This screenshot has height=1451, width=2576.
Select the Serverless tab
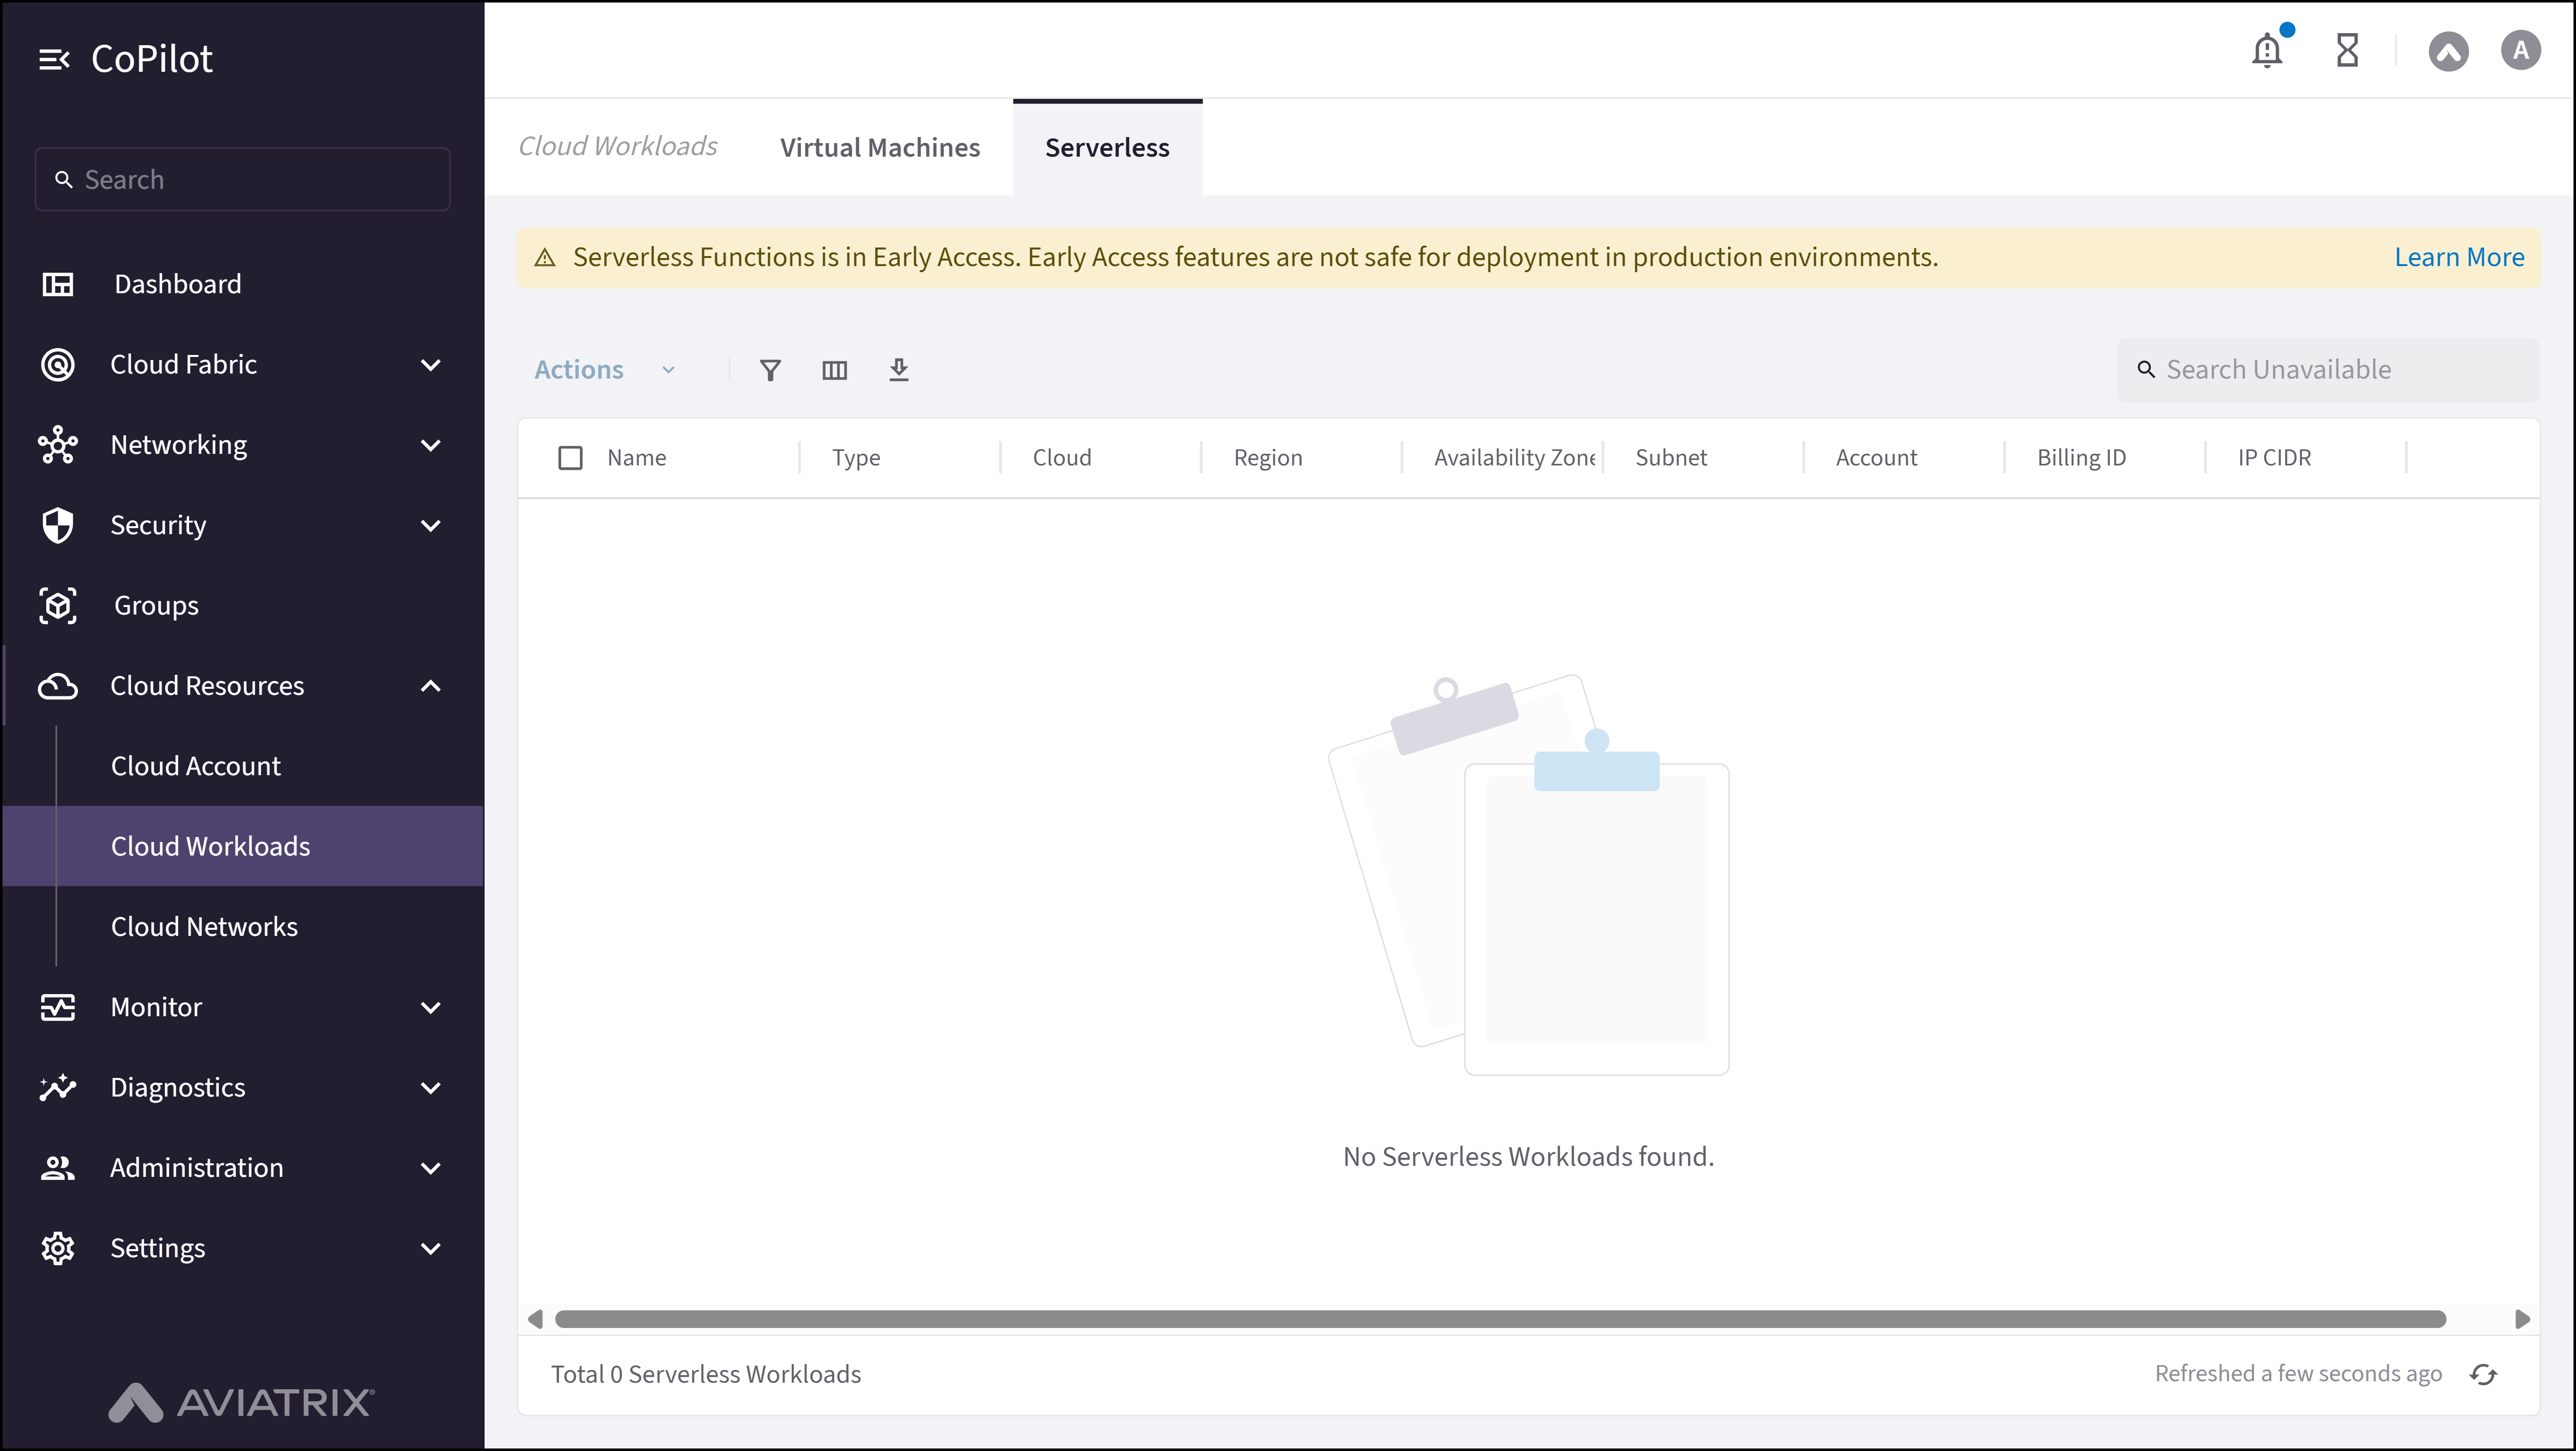tap(1107, 147)
